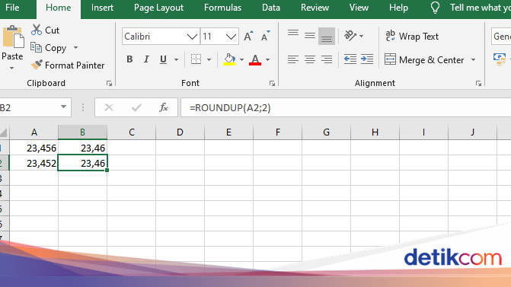Open the Help tab

tap(398, 8)
